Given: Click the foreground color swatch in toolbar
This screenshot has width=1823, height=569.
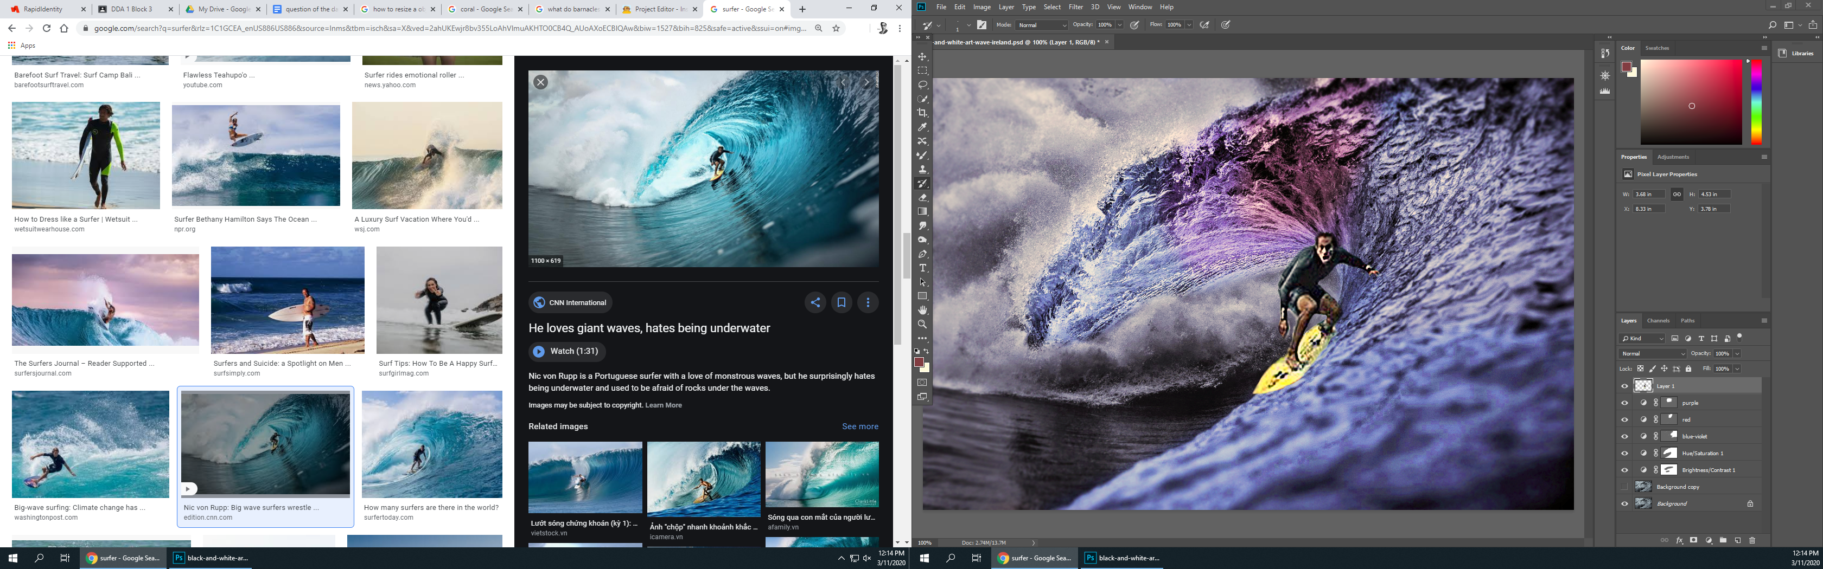Looking at the screenshot, I should [919, 362].
